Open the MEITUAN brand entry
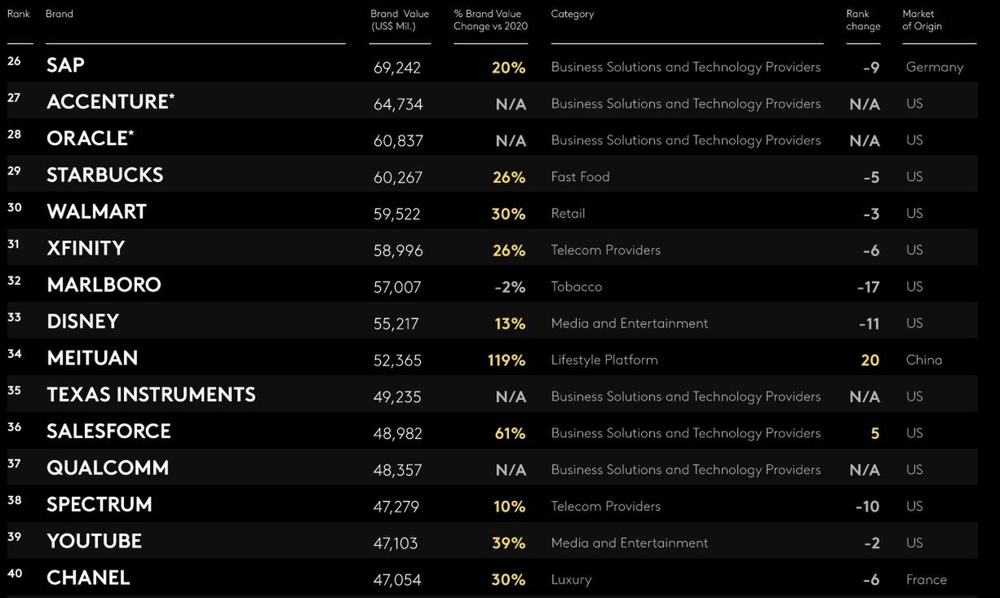1000x598 pixels. [92, 358]
